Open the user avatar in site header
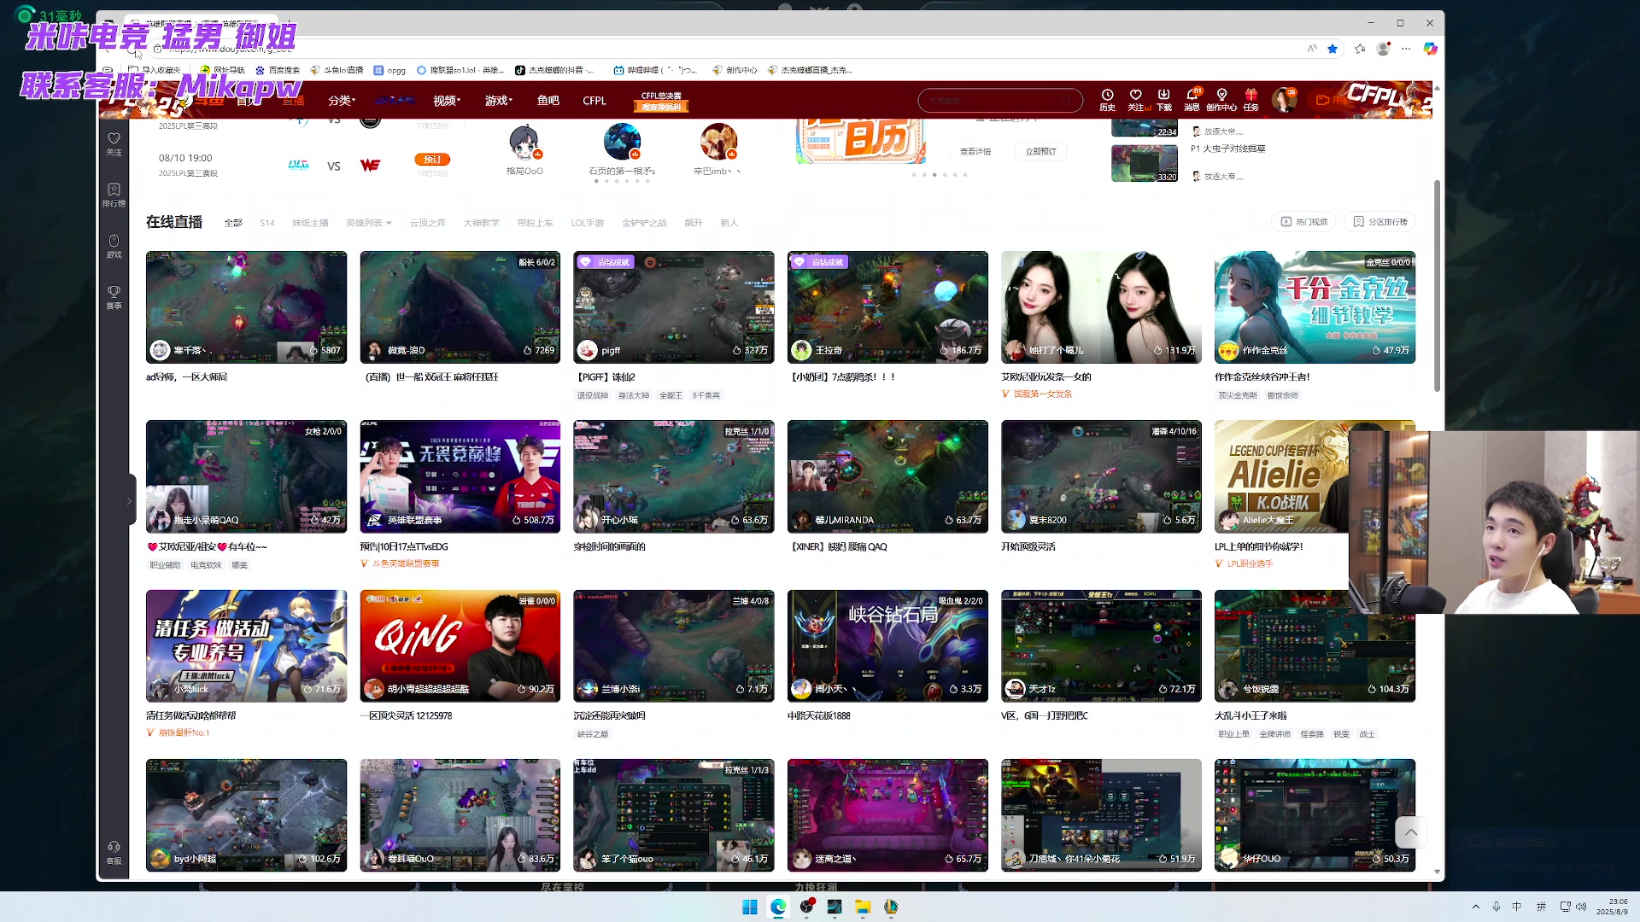This screenshot has height=922, width=1640. 1283,100
